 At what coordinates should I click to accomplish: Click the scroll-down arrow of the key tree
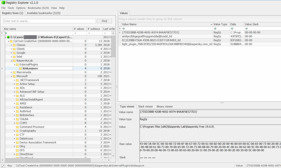pyautogui.click(x=113, y=156)
